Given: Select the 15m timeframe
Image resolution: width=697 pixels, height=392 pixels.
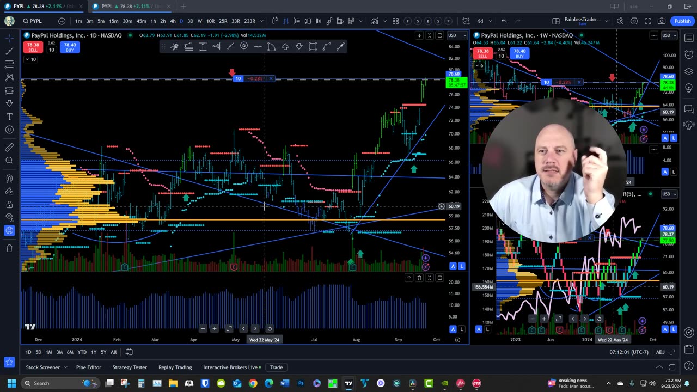Looking at the screenshot, I should 113,21.
